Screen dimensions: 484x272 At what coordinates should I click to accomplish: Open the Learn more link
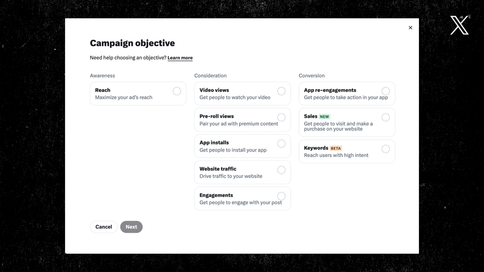pos(180,58)
